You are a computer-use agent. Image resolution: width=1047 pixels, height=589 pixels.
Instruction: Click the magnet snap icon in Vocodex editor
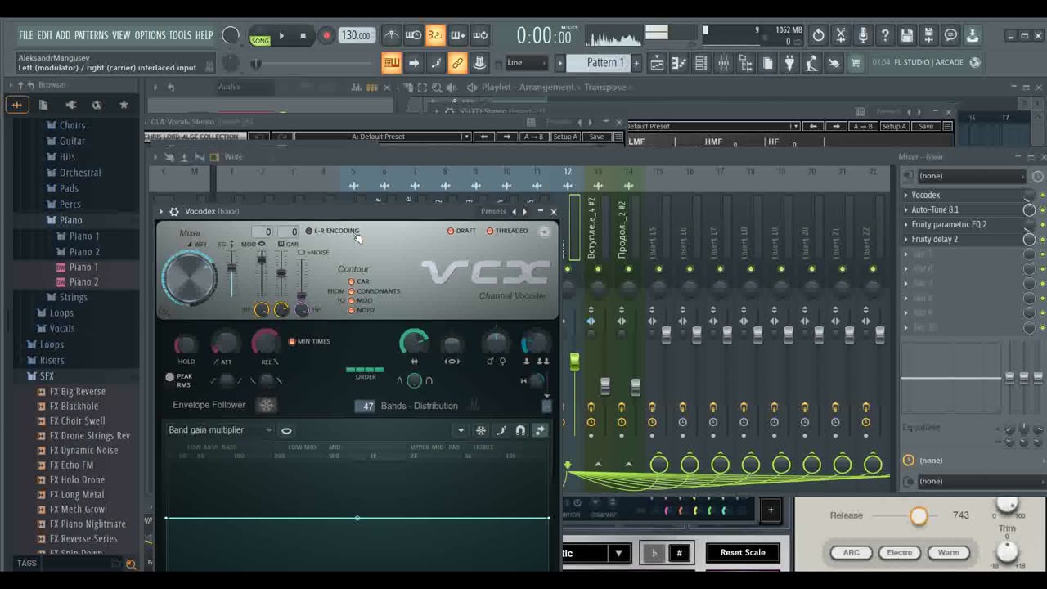point(520,430)
